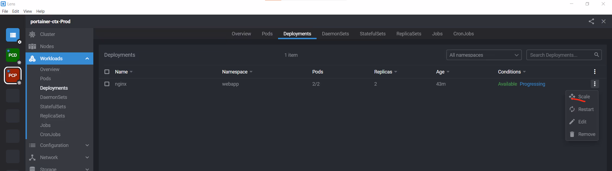Screen dimensions: 612x171
Task: Open Pods in Workloads sidebar
Action: click(x=46, y=79)
